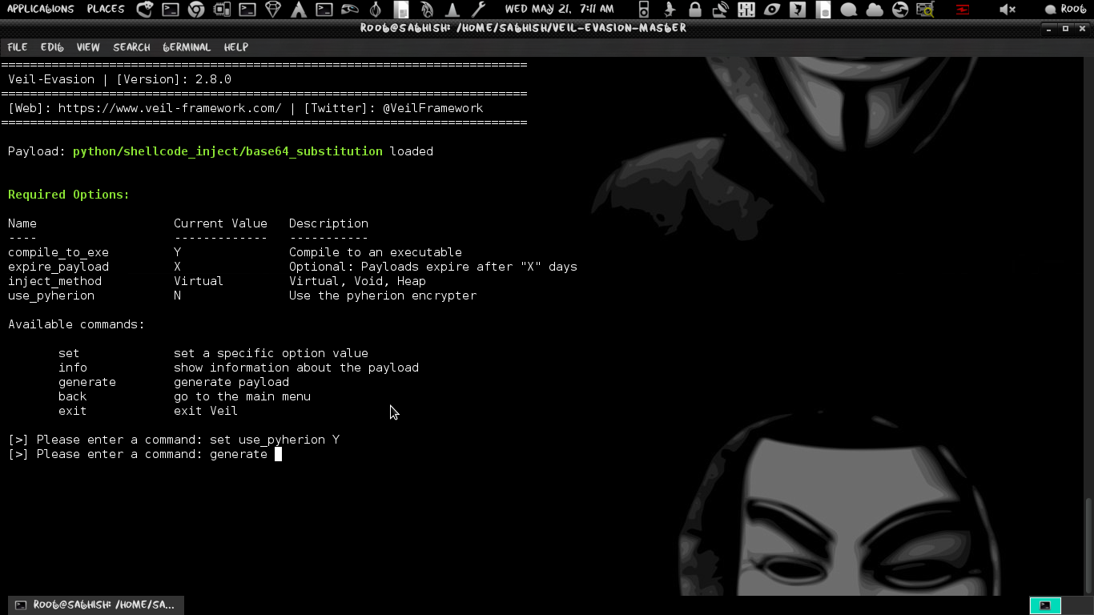
Task: Launch Chromium browser from the panel
Action: [195, 10]
